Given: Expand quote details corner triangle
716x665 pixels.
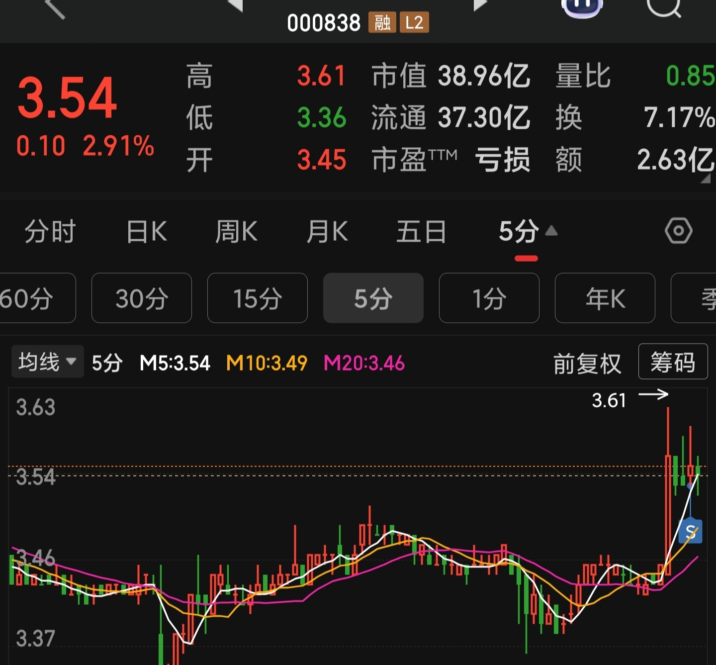Looking at the screenshot, I should tap(706, 179).
